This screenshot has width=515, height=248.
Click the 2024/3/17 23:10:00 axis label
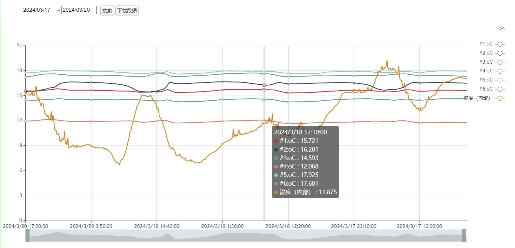click(354, 226)
